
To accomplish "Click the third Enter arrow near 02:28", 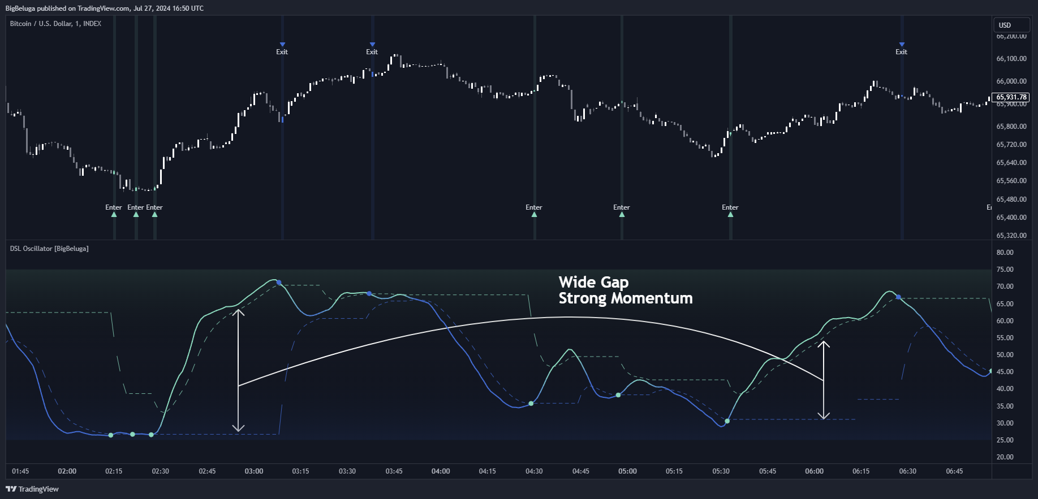I will [154, 210].
